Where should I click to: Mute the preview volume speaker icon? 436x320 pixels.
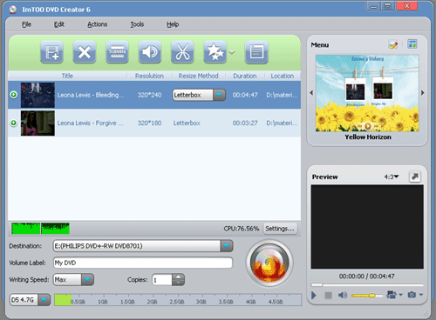click(343, 295)
